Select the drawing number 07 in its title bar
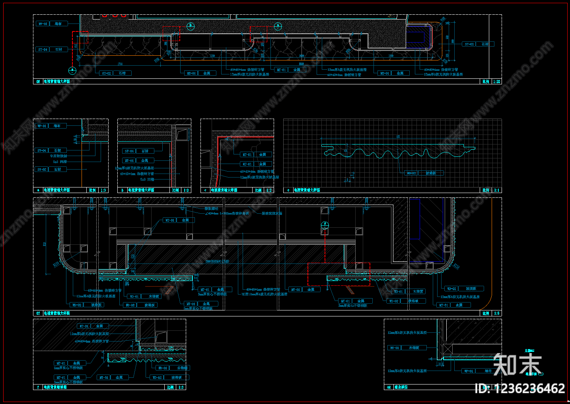570x404 pixels. click(38, 313)
